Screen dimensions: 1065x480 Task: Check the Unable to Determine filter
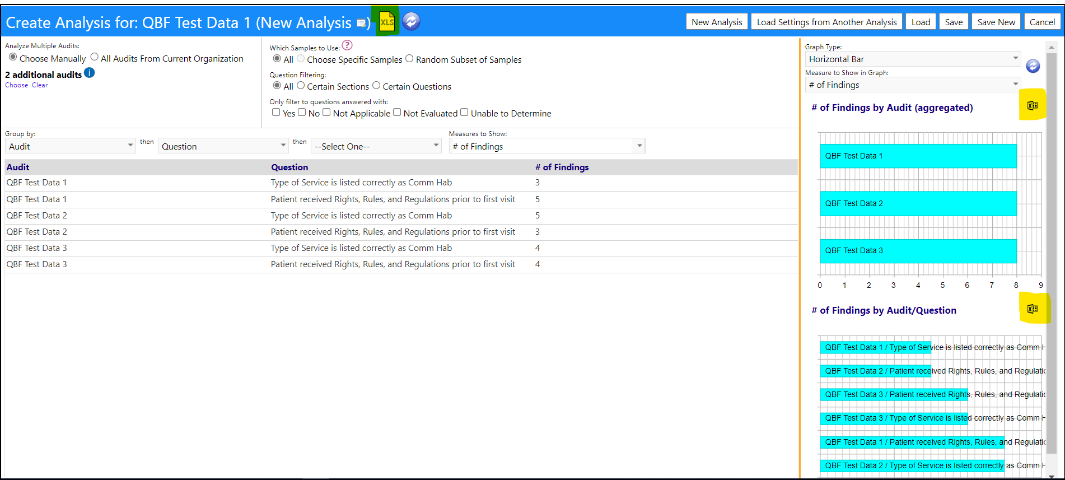point(464,112)
